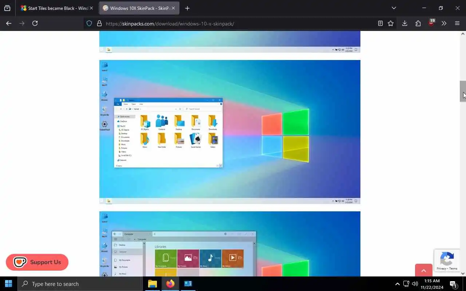Screen dimensions: 466x291
Task: Click the volume speaker tray icon
Action: point(415,284)
